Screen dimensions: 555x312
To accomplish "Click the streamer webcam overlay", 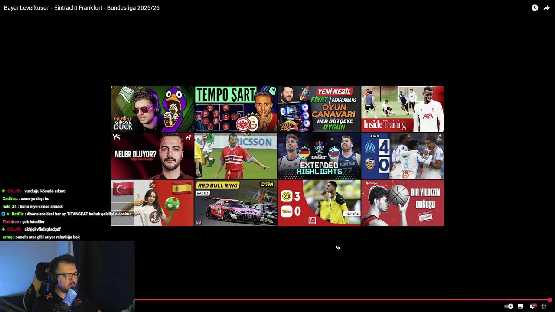I will tap(67, 276).
